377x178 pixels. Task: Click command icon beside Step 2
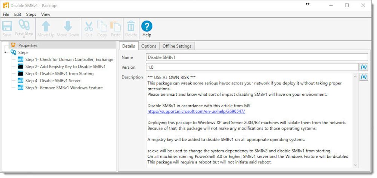click(21, 66)
